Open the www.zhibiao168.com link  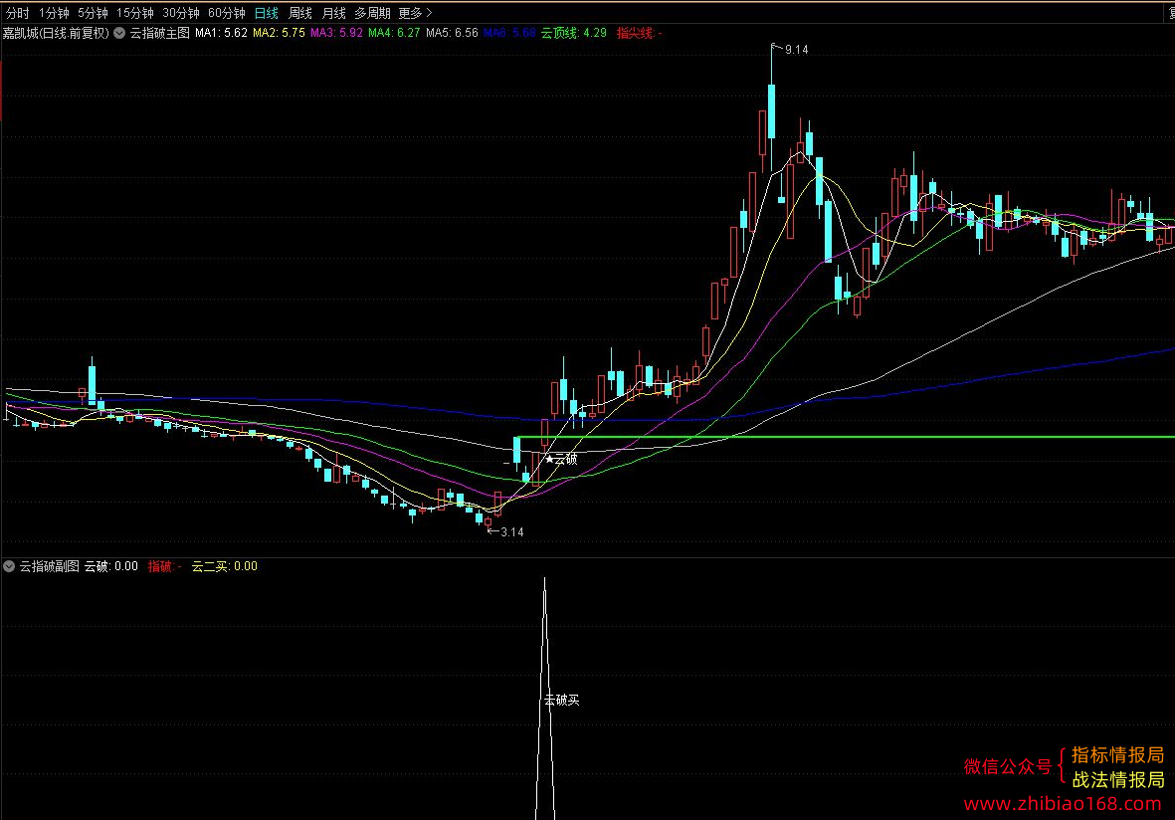(1063, 803)
